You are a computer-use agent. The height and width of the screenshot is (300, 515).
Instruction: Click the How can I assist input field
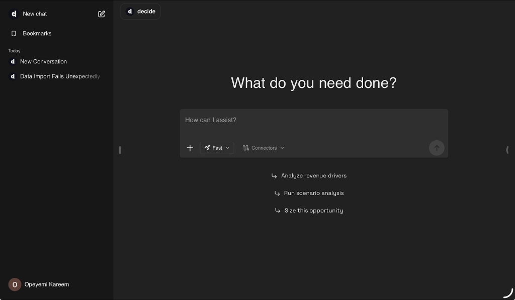[314, 120]
